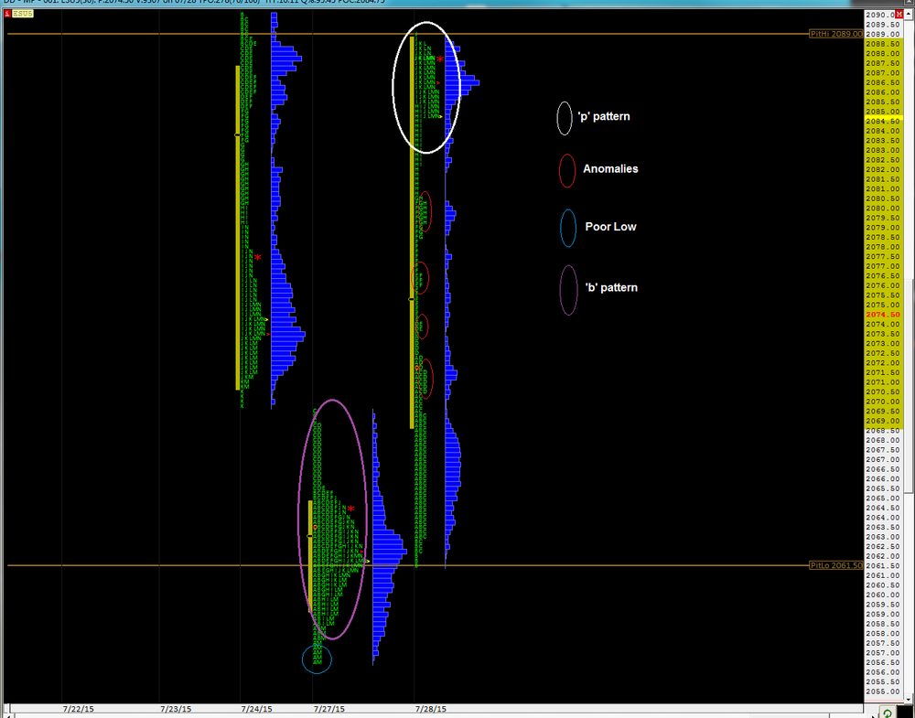Select the ESU5 symbol label
This screenshot has height=718, width=915.
pyautogui.click(x=23, y=14)
